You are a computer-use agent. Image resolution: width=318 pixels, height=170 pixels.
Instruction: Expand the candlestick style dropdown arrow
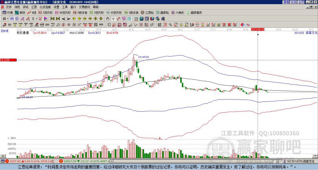[36, 19]
